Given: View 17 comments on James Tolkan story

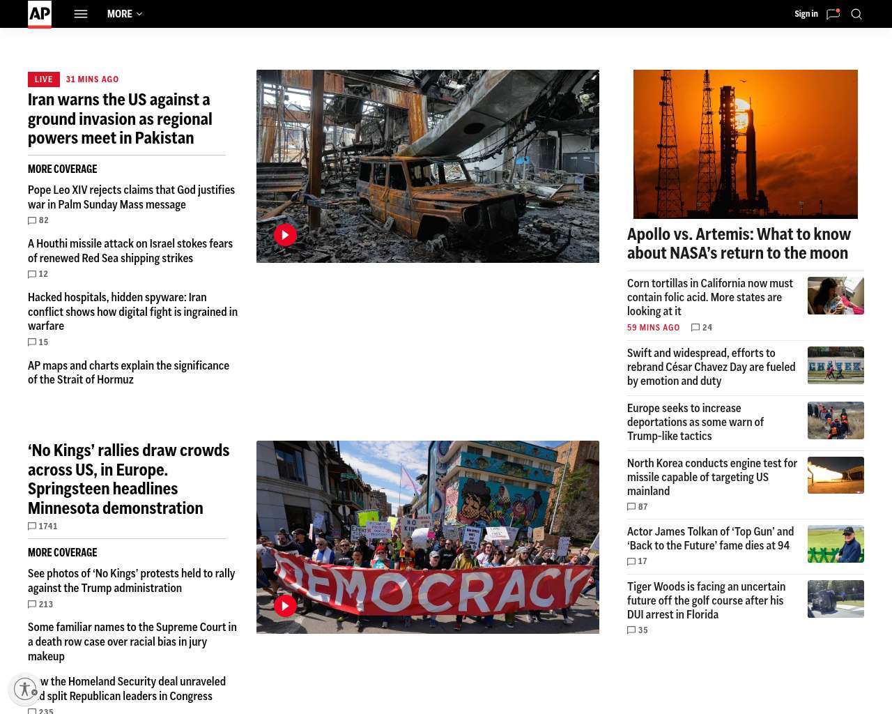Looking at the screenshot, I should pyautogui.click(x=638, y=561).
